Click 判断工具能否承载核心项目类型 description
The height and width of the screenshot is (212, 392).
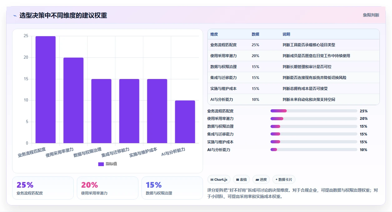click(309, 45)
